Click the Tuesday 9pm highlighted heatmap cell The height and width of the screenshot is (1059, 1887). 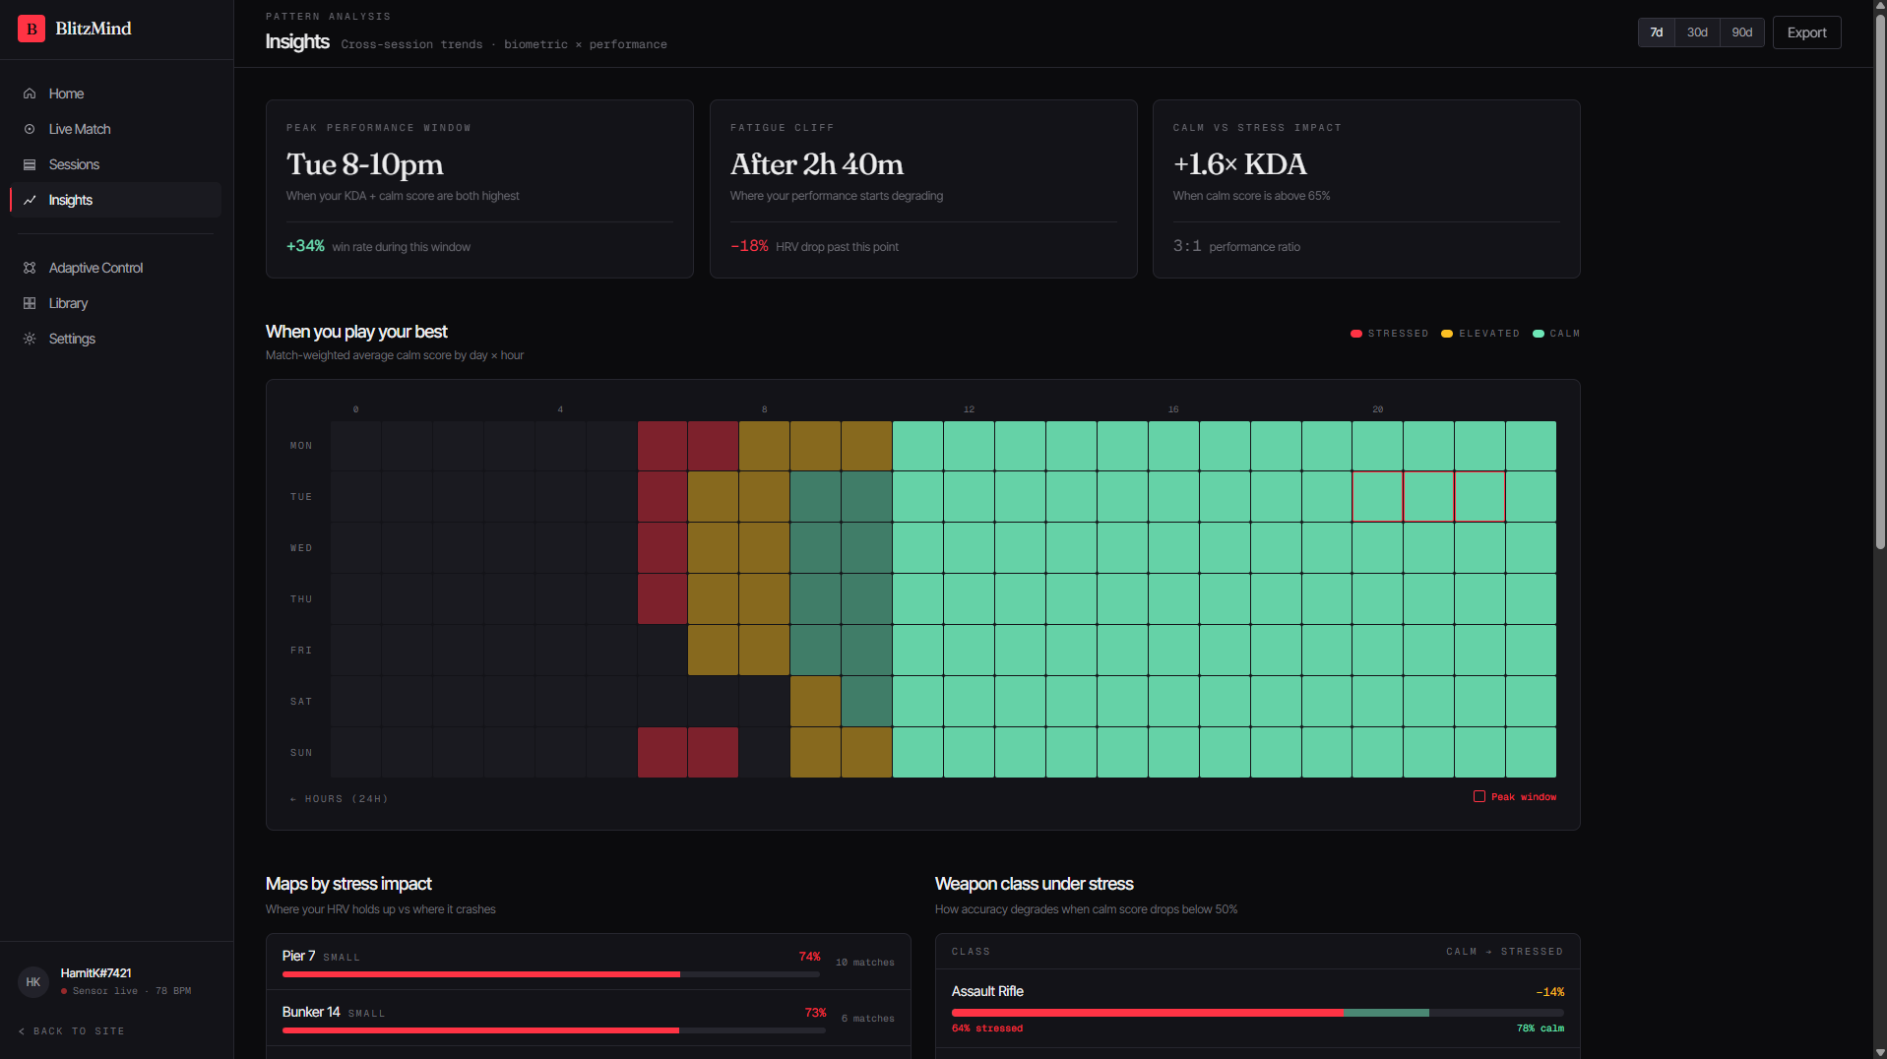pos(1428,496)
